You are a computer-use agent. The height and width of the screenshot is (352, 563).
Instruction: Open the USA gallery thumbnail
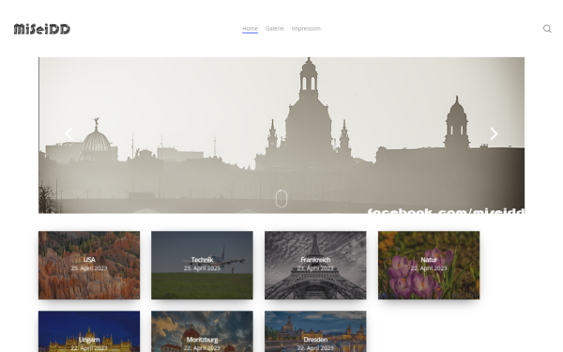[89, 265]
